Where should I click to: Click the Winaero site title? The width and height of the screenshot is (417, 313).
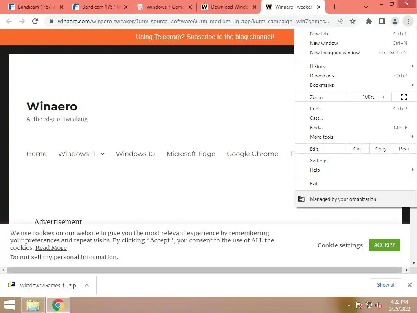52,106
